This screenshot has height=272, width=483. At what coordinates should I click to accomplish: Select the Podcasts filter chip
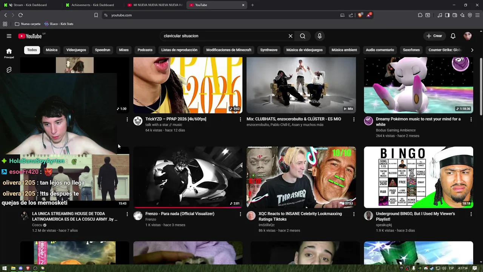click(x=145, y=50)
